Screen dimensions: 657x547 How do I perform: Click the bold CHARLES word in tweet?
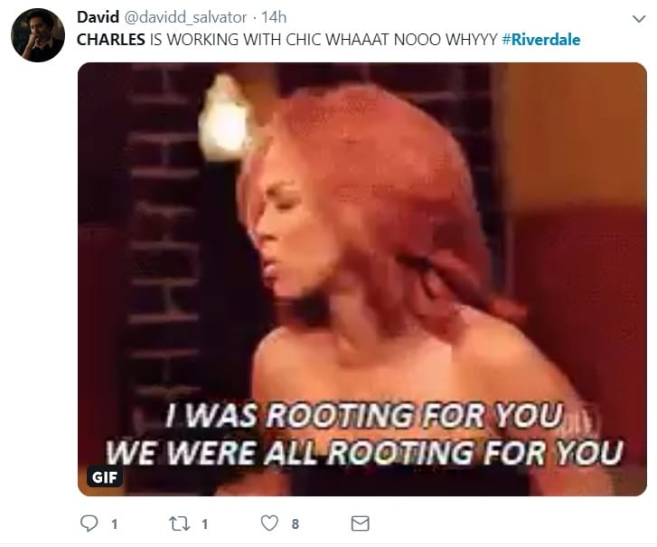pyautogui.click(x=111, y=40)
